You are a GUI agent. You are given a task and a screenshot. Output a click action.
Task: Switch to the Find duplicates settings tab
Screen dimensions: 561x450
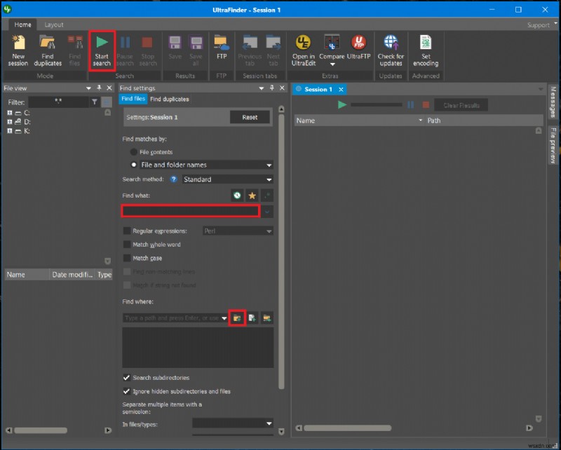pos(169,100)
